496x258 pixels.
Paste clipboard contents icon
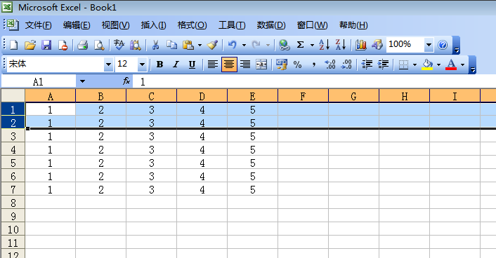click(x=188, y=45)
